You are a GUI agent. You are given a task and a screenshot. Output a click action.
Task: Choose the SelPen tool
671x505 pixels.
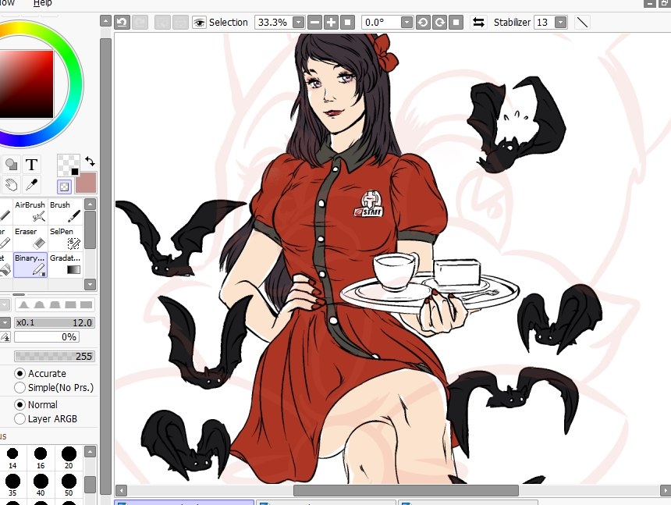point(65,238)
